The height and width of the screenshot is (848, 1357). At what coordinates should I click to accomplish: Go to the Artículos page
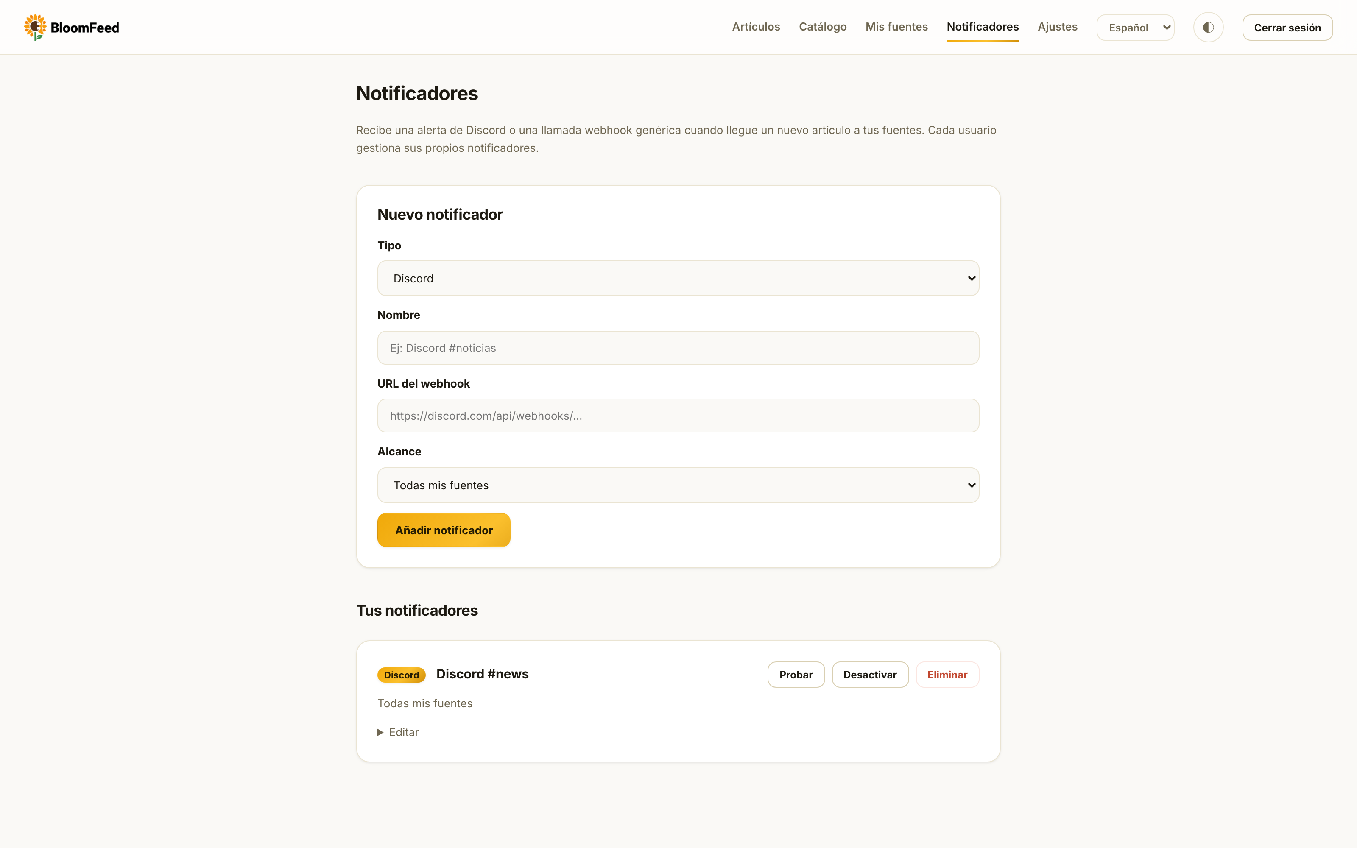756,27
